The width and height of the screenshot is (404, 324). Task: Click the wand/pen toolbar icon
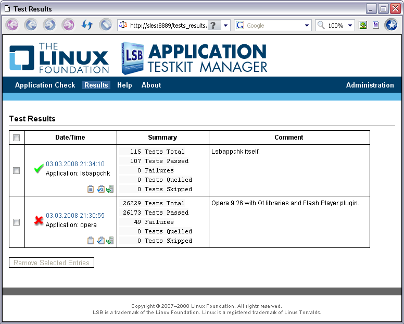(x=106, y=25)
